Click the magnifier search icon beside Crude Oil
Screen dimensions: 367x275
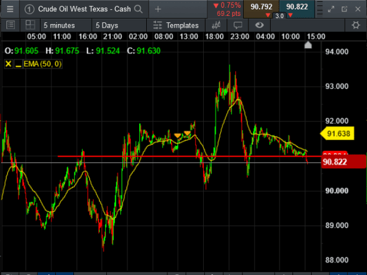coord(139,9)
